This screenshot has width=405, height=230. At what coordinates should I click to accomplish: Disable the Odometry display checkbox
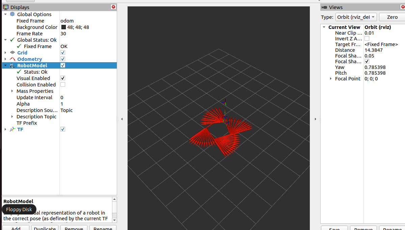pos(63,59)
